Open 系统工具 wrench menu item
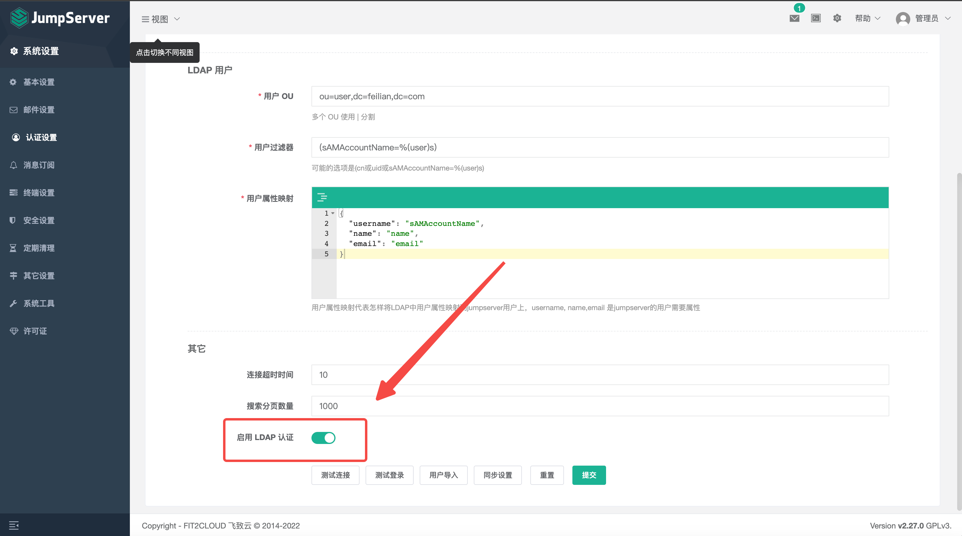Viewport: 962px width, 536px height. point(38,303)
